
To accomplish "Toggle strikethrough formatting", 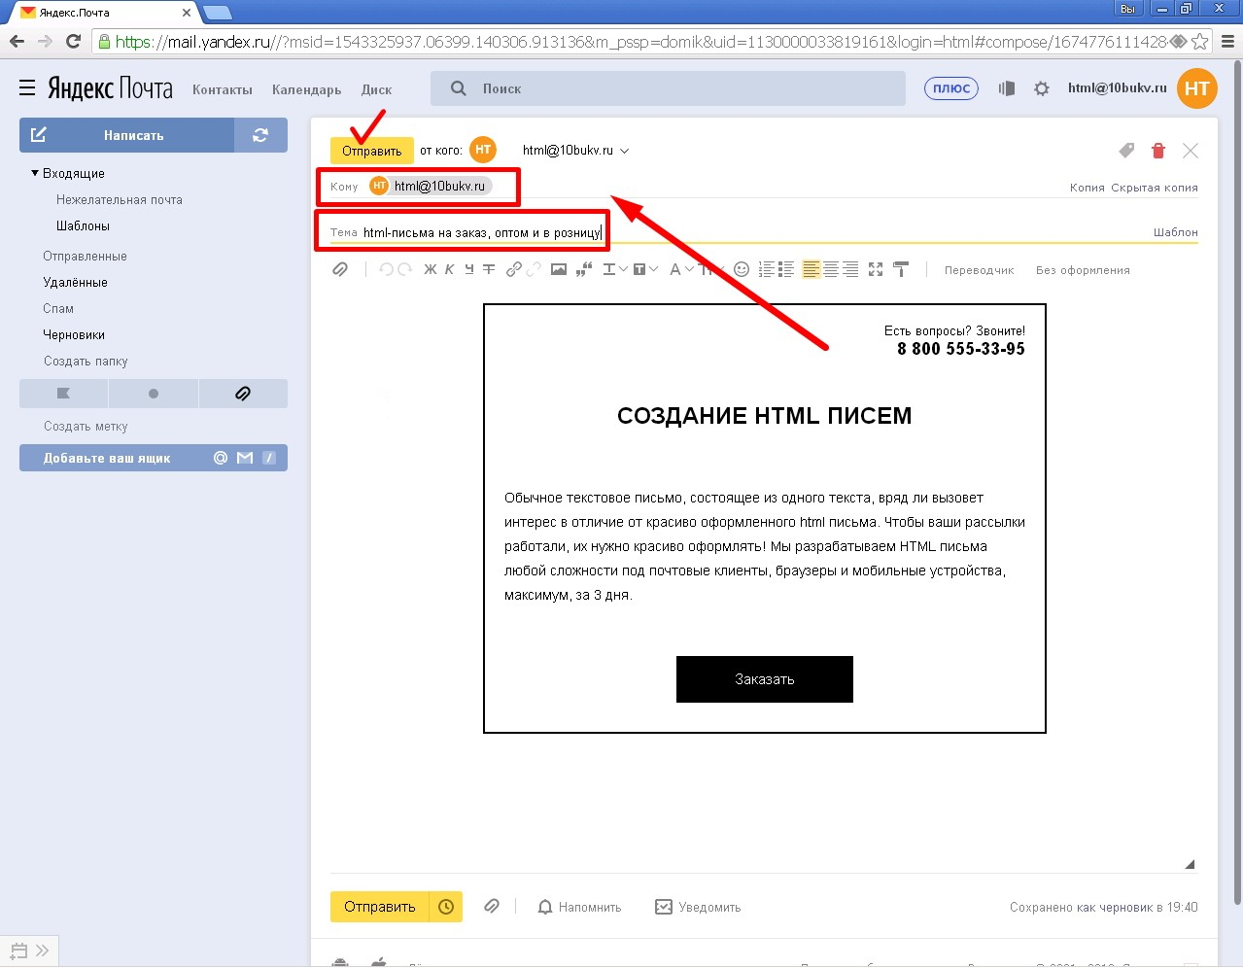I will [x=489, y=269].
